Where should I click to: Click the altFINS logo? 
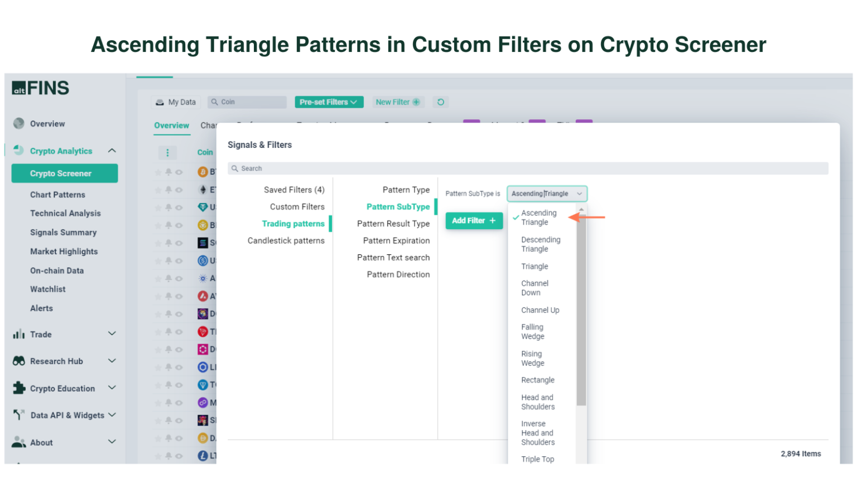[x=41, y=88]
